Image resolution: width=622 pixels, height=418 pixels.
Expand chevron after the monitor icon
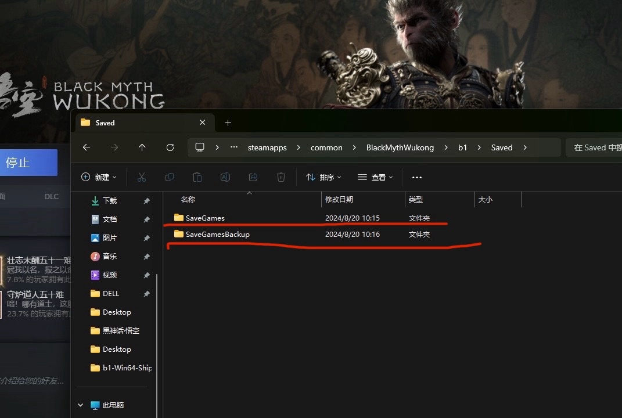(x=217, y=147)
